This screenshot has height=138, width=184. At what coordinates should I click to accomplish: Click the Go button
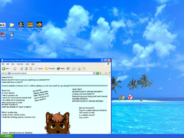pos(99,73)
